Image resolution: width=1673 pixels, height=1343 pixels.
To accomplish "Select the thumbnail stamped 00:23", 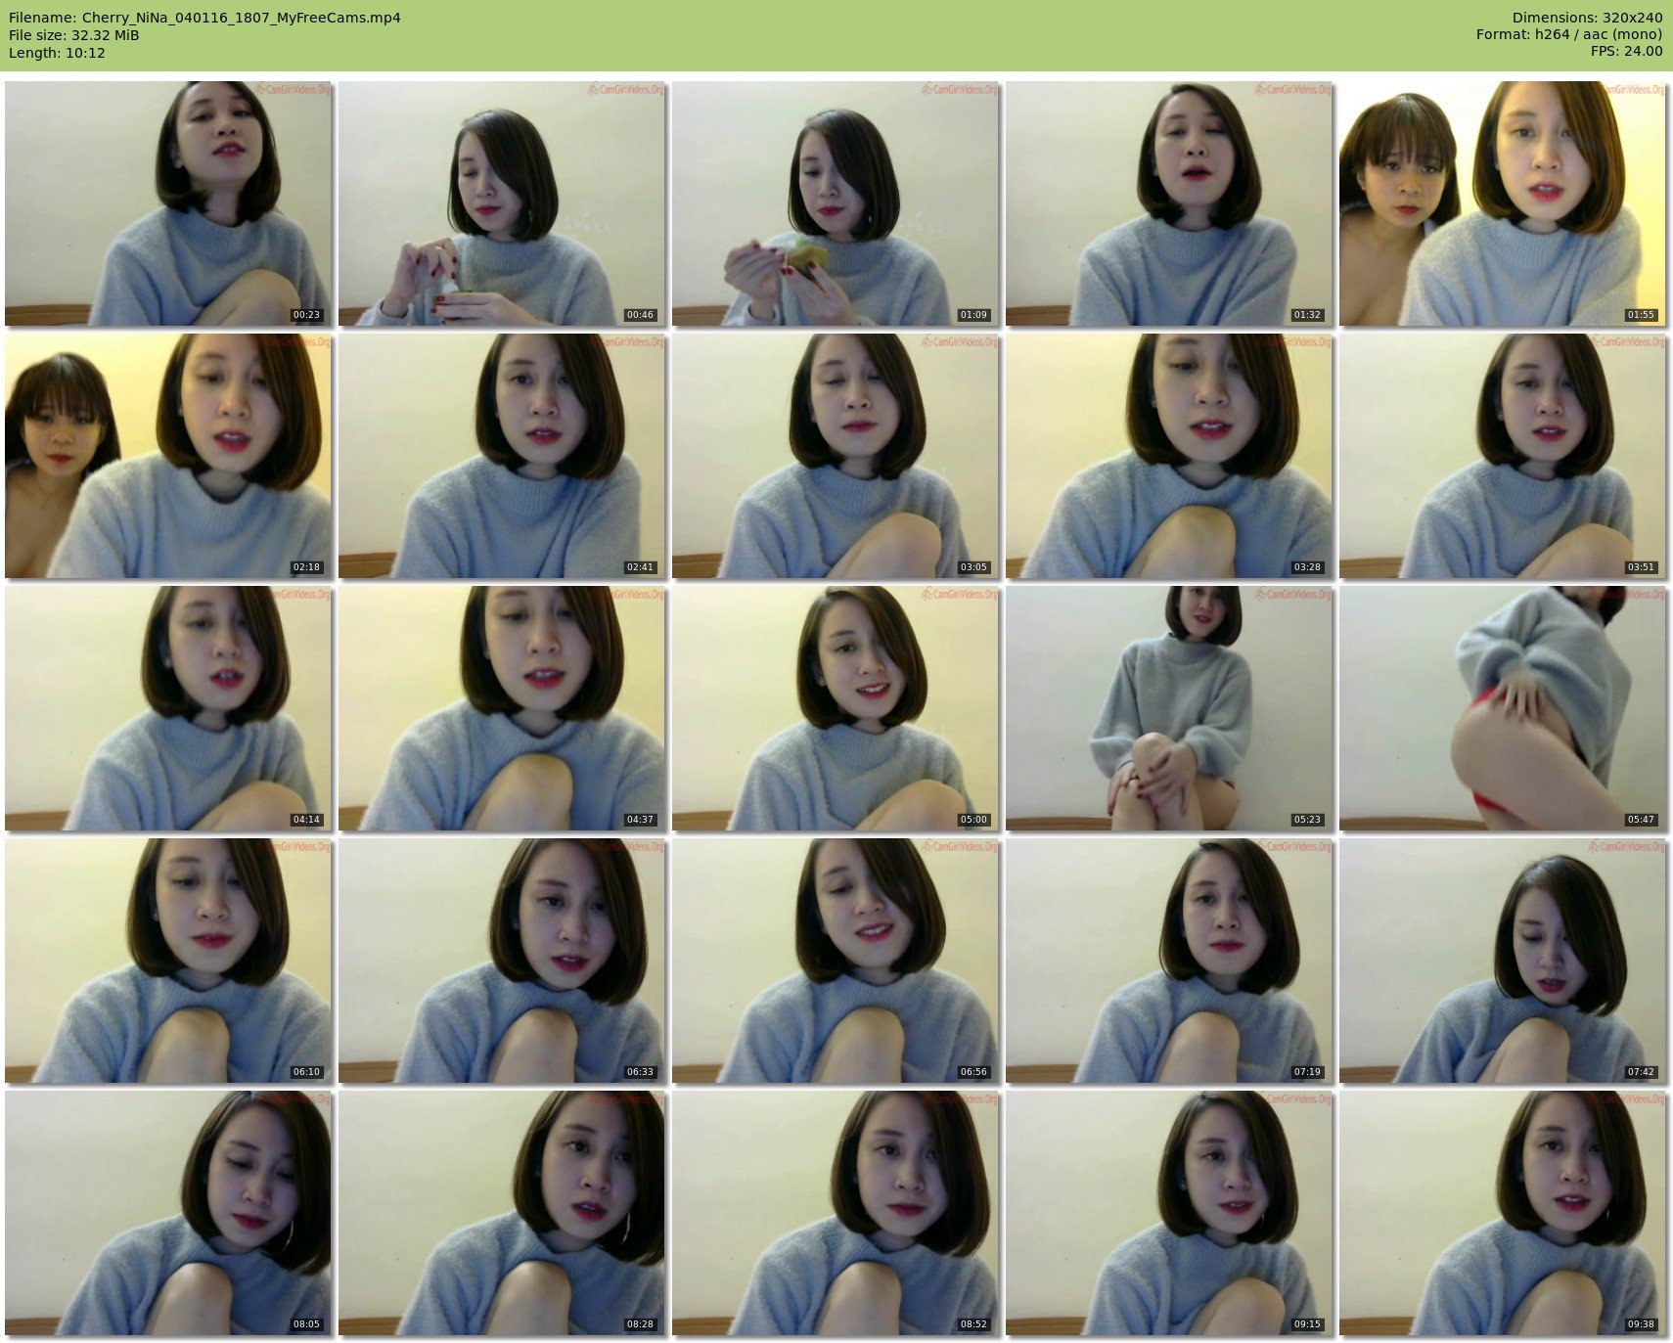I will point(168,203).
